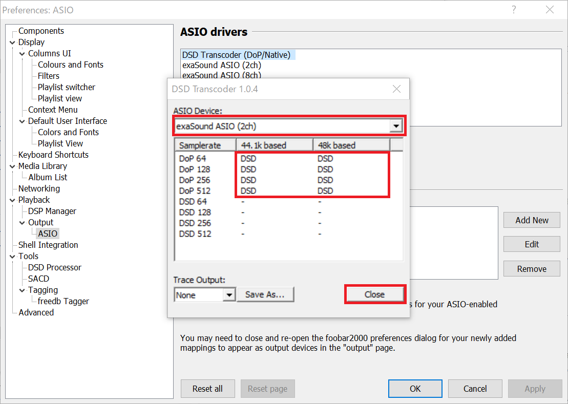Collapse the Columns UI tree node
Image resolution: width=568 pixels, height=404 pixels.
point(22,54)
